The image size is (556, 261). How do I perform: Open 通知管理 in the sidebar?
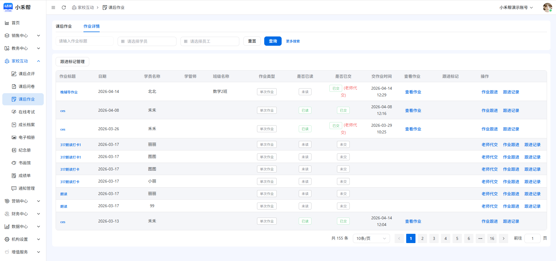pyautogui.click(x=26, y=188)
